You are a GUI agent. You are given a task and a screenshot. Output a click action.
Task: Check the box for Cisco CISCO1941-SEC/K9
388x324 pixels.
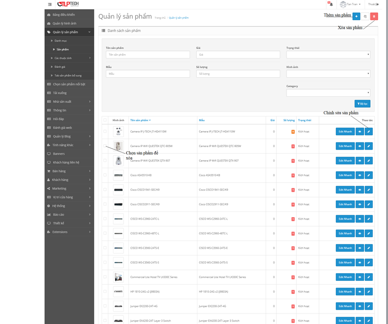105,190
